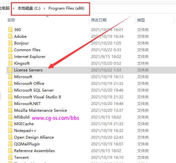Go to 本地磁盘 (C:) in the breadcrumb
The image size is (176, 163).
[x=29, y=8]
